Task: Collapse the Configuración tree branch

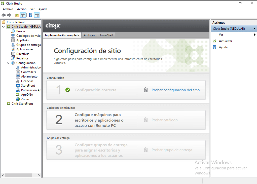Action: (8, 63)
